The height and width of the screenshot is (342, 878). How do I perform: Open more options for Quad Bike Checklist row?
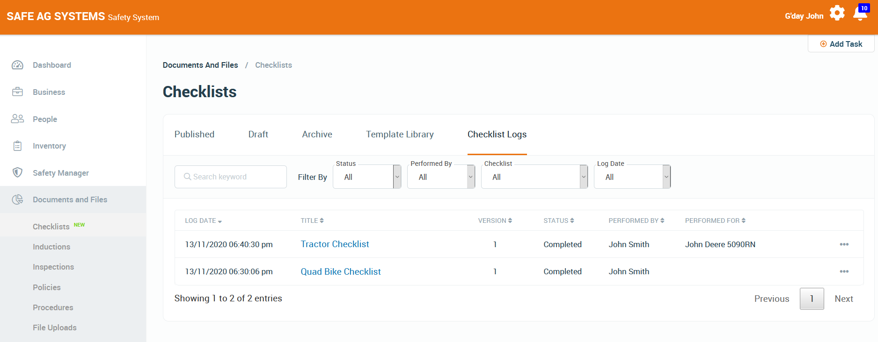coord(844,271)
